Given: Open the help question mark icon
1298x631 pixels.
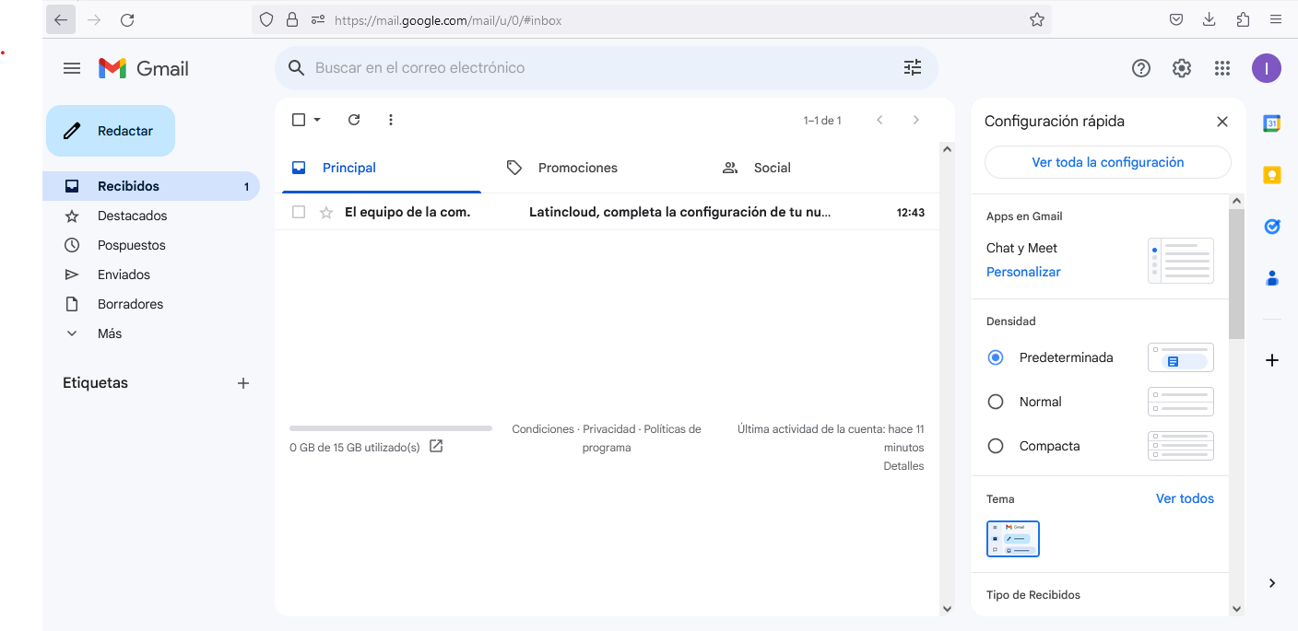Looking at the screenshot, I should coord(1141,68).
